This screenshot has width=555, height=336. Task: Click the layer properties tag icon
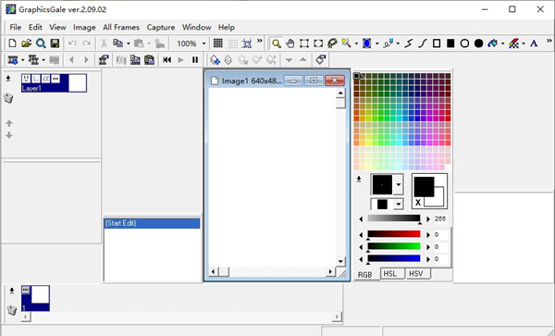tap(321, 60)
